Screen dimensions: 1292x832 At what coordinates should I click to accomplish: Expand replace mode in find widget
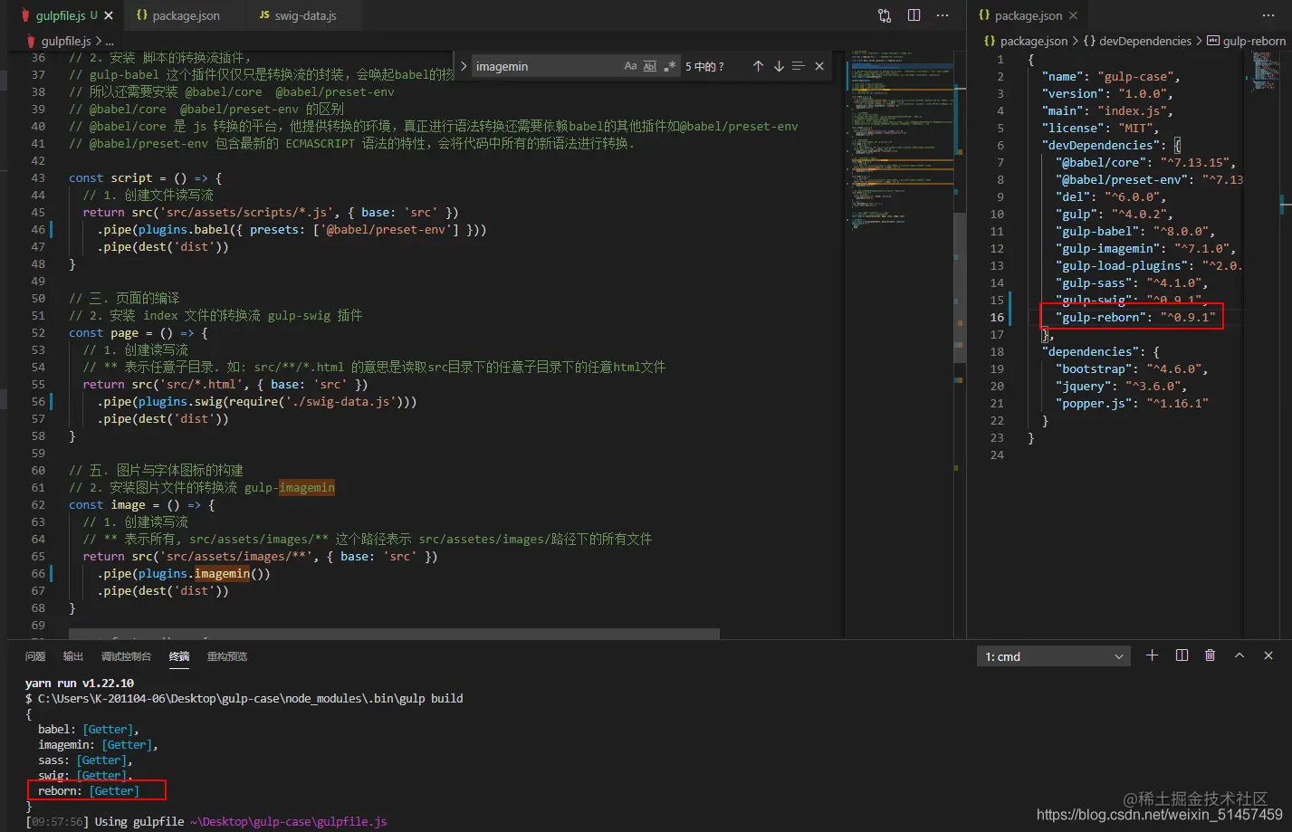click(464, 66)
